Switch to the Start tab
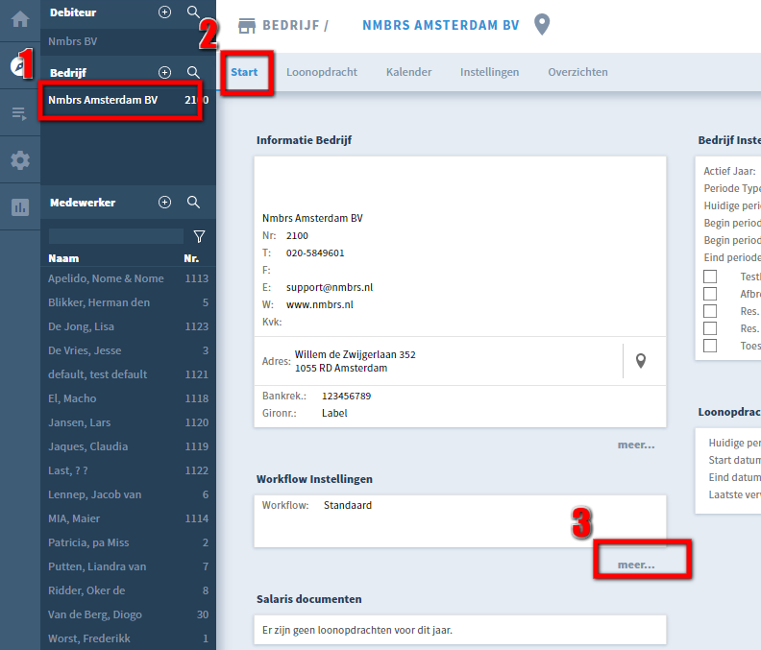The height and width of the screenshot is (650, 761). tap(244, 72)
